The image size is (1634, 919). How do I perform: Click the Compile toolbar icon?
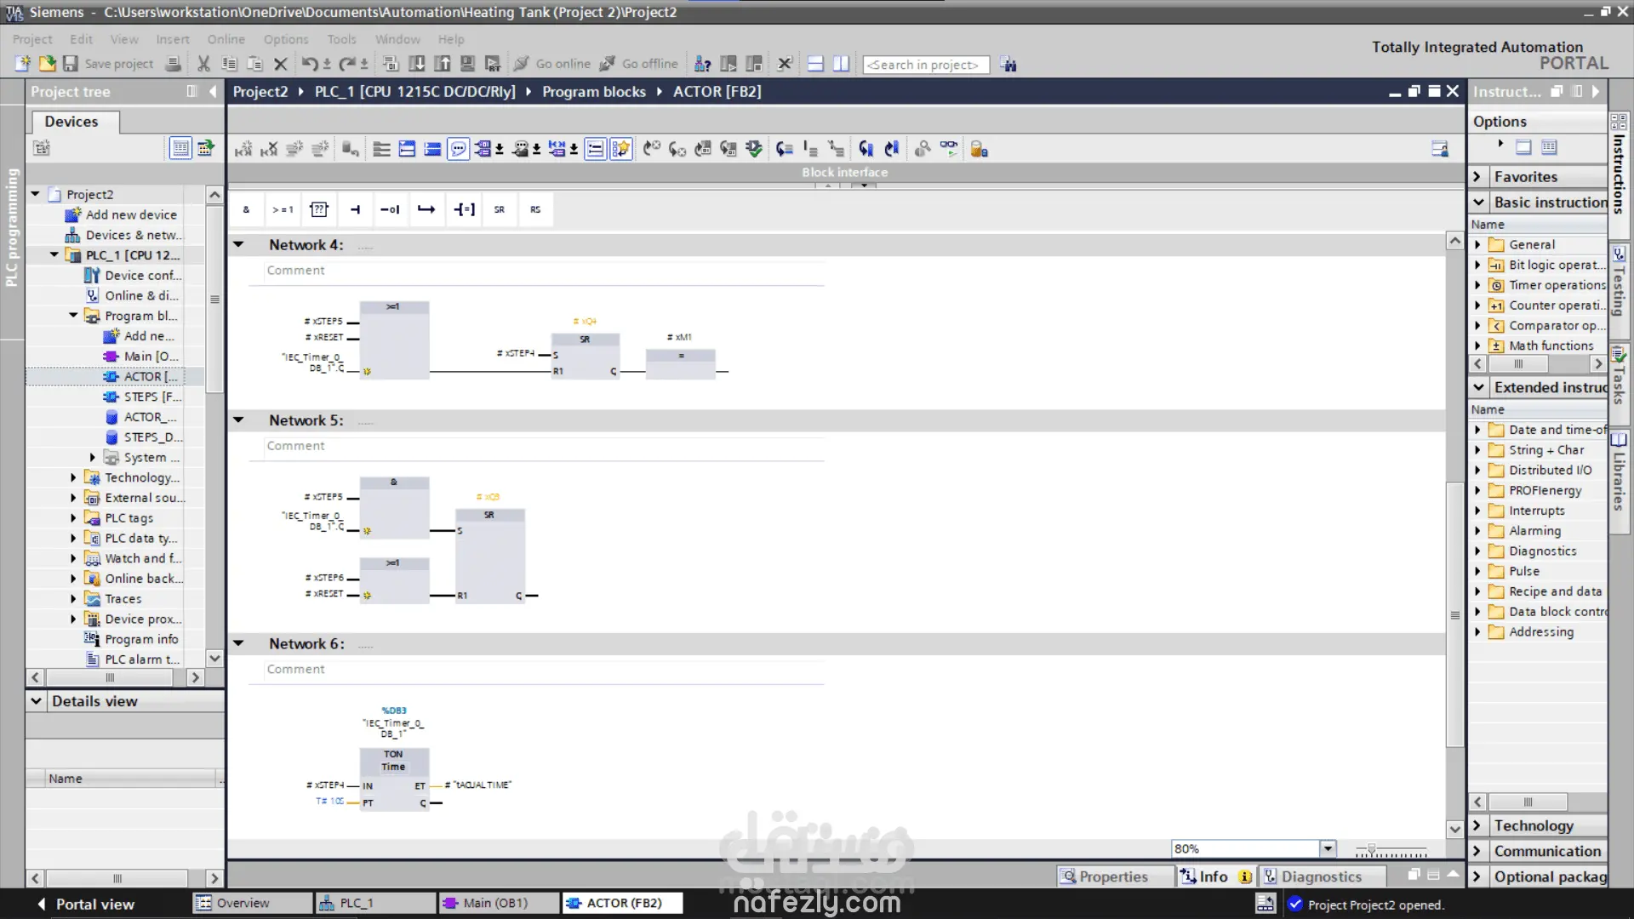pos(391,64)
